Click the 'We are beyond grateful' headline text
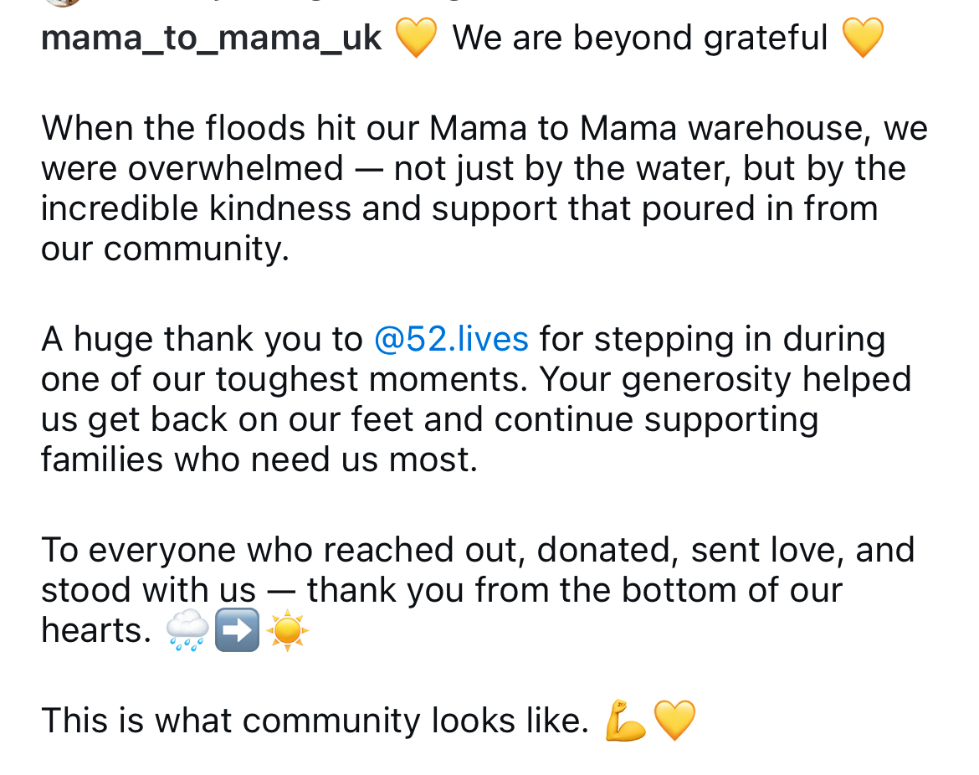 pyautogui.click(x=640, y=38)
